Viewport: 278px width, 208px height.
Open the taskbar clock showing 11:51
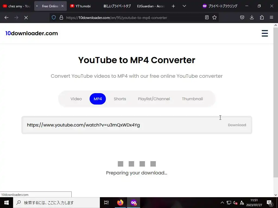click(254, 203)
